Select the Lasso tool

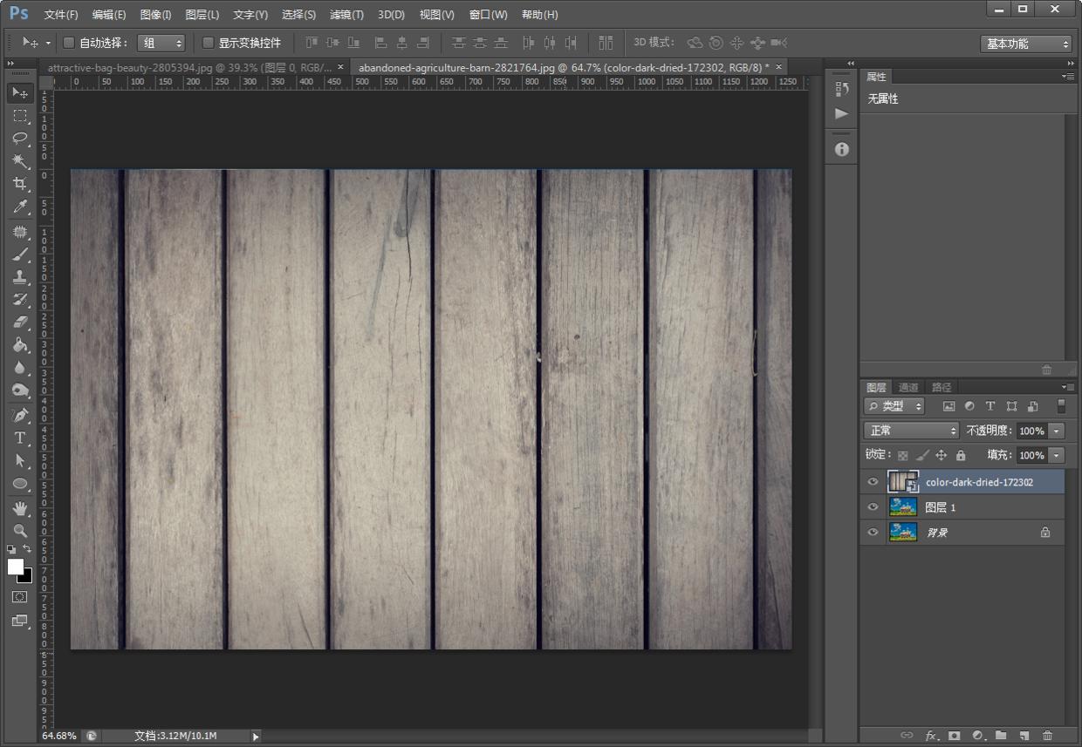20,138
